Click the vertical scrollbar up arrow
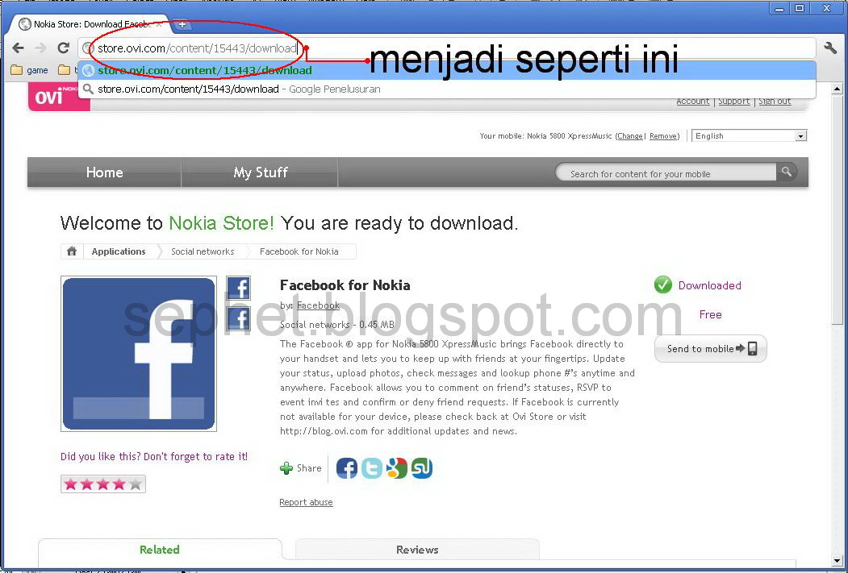The image size is (848, 573). click(838, 89)
